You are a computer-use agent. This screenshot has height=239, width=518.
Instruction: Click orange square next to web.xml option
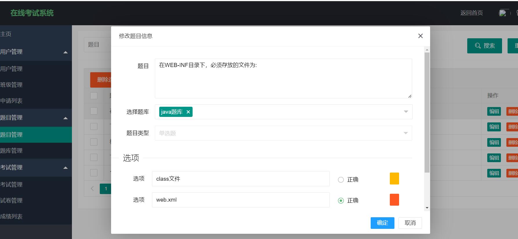(394, 200)
